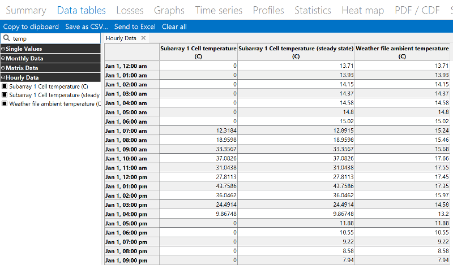453x265 pixels.
Task: Click the Monthly Data collapse icon
Action: [3, 59]
